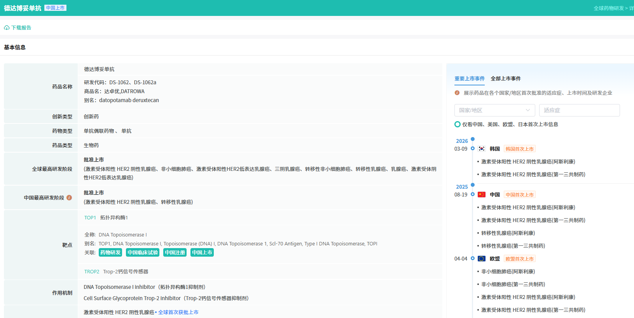This screenshot has width=634, height=318.
Task: Click the cloud download icon for 下载报告
Action: click(7, 28)
